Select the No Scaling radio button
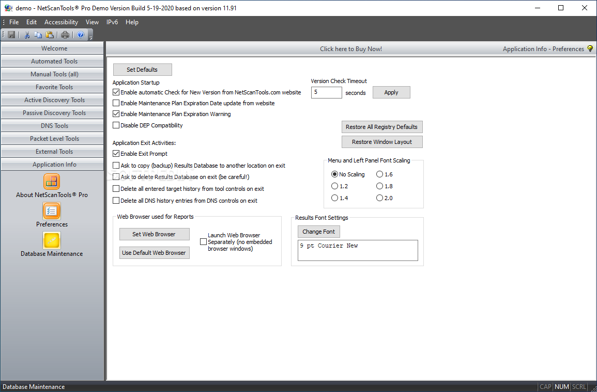Viewport: 597px width, 392px height. click(334, 174)
